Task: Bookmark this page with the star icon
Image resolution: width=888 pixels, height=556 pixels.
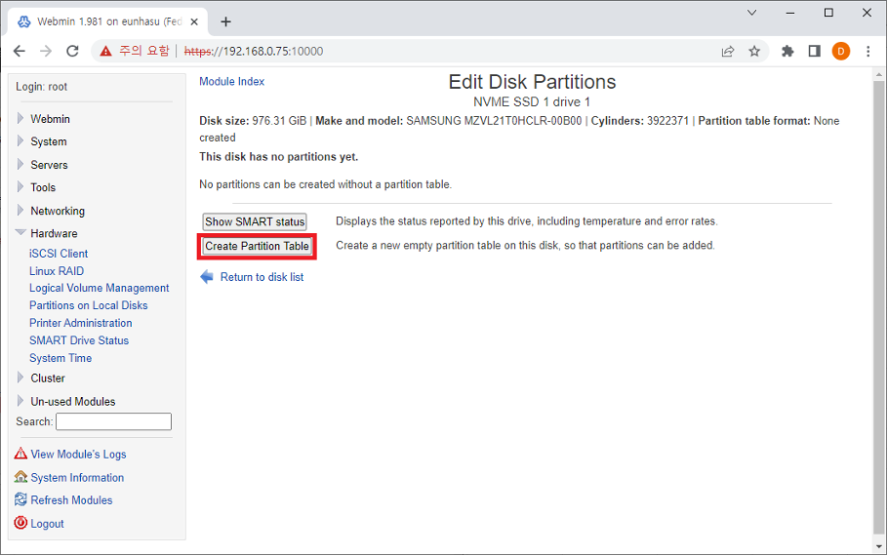Action: pos(754,51)
